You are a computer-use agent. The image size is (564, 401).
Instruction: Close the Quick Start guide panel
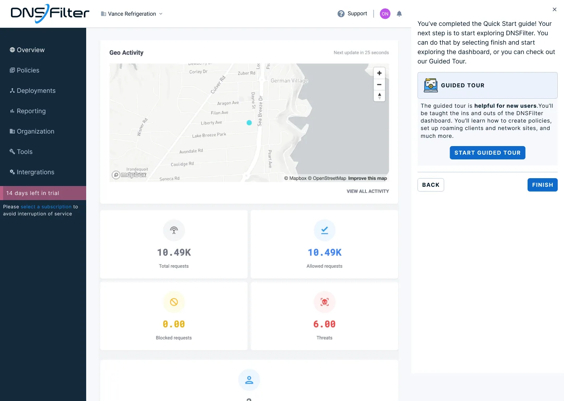pos(554,9)
